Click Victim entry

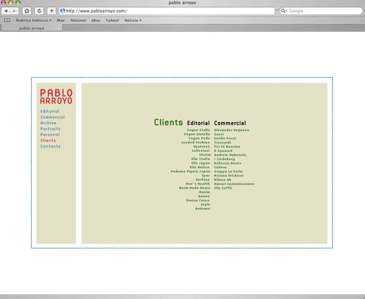pyautogui.click(x=205, y=155)
